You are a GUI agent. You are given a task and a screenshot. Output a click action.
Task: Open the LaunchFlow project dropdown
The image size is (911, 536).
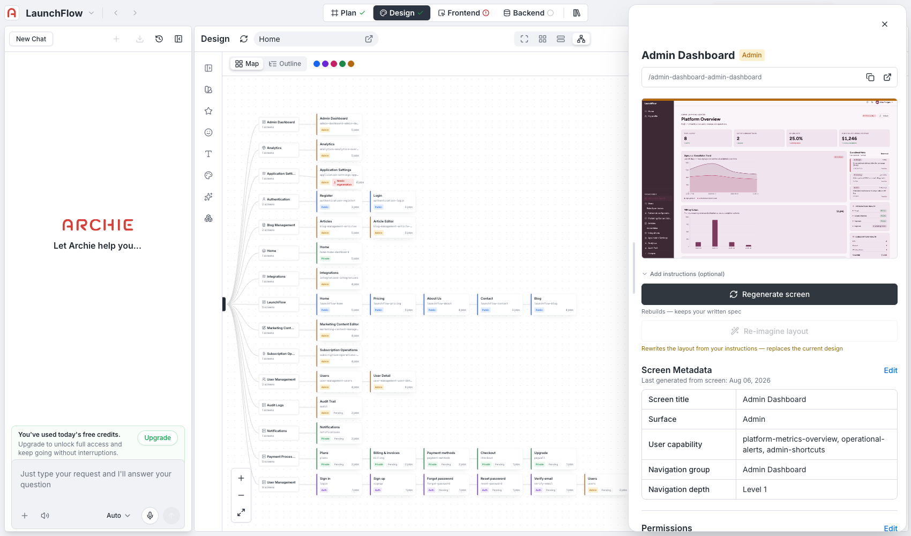91,13
